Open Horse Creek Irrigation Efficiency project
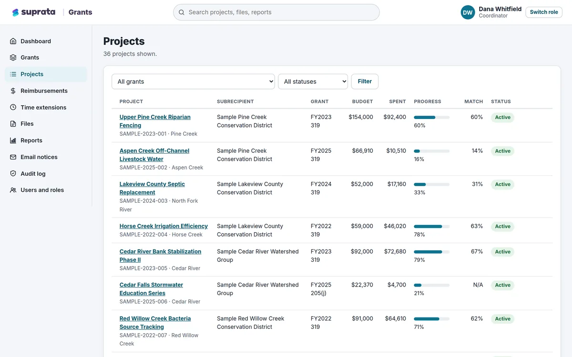The height and width of the screenshot is (357, 572). click(163, 226)
